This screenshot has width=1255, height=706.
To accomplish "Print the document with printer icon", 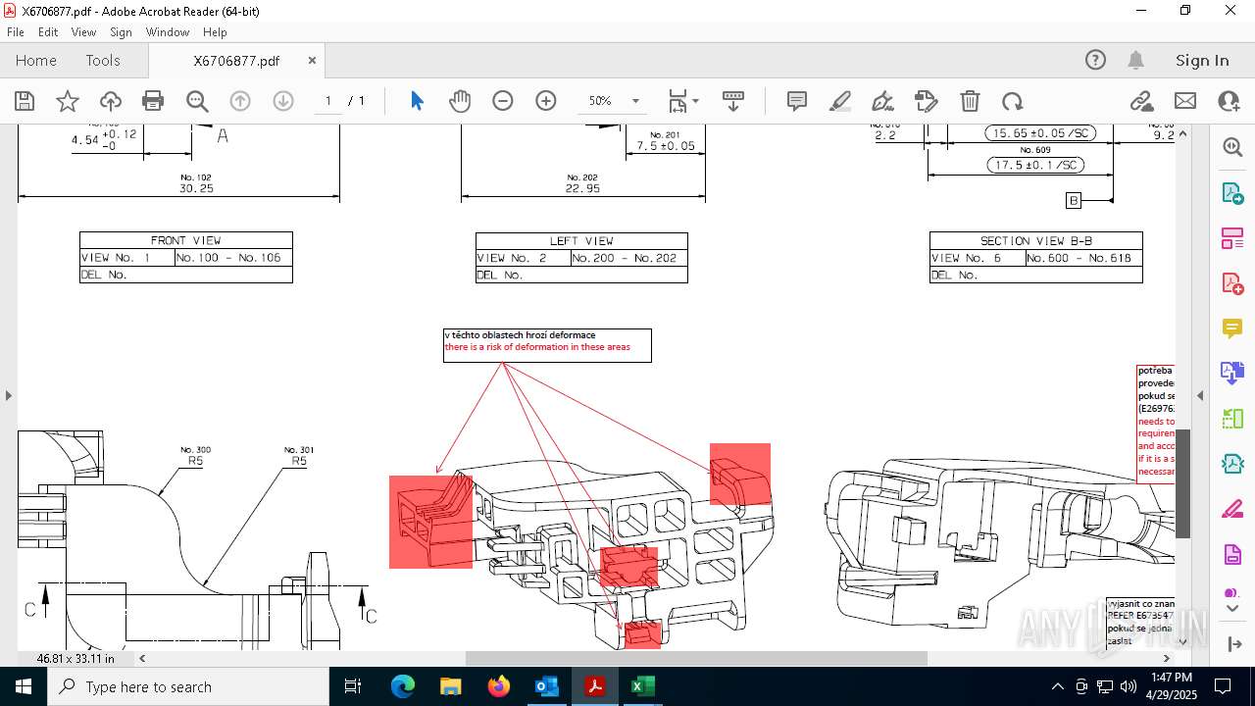I will coord(153,101).
